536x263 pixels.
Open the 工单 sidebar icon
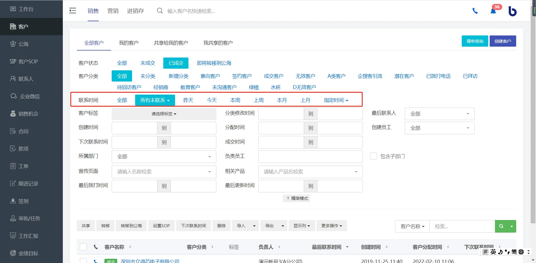click(13, 166)
